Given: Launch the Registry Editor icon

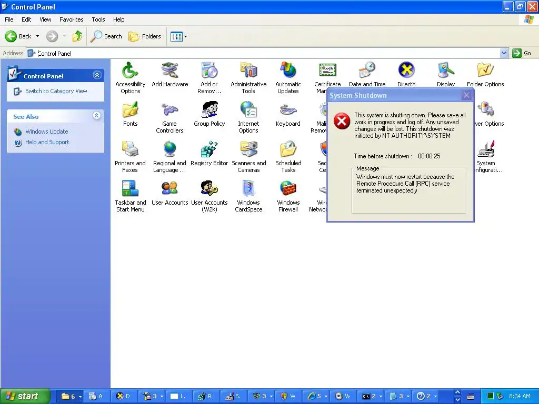Looking at the screenshot, I should pyautogui.click(x=209, y=154).
